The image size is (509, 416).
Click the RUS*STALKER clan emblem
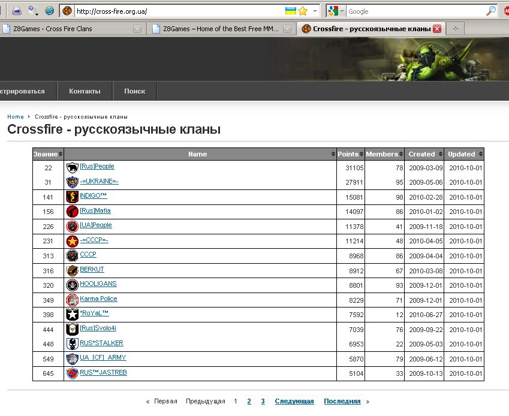pyautogui.click(x=72, y=344)
